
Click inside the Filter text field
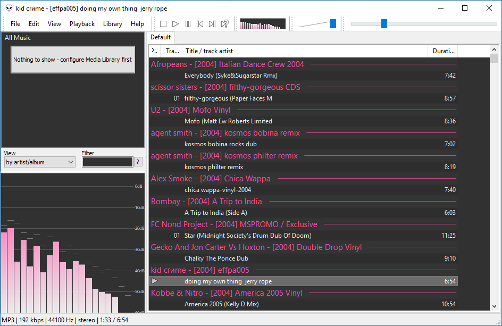click(107, 162)
